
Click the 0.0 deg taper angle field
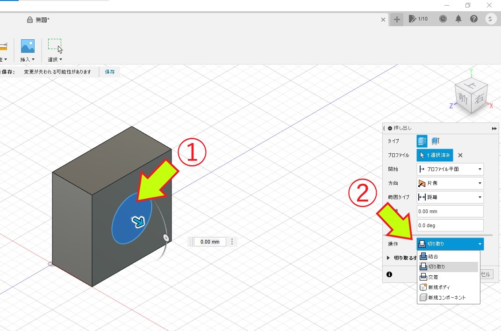point(450,225)
